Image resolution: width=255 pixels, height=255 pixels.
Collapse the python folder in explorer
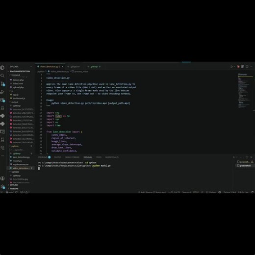15,146
